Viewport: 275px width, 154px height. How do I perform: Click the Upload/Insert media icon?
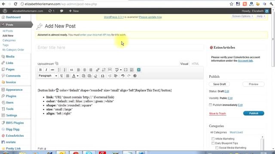57,63
